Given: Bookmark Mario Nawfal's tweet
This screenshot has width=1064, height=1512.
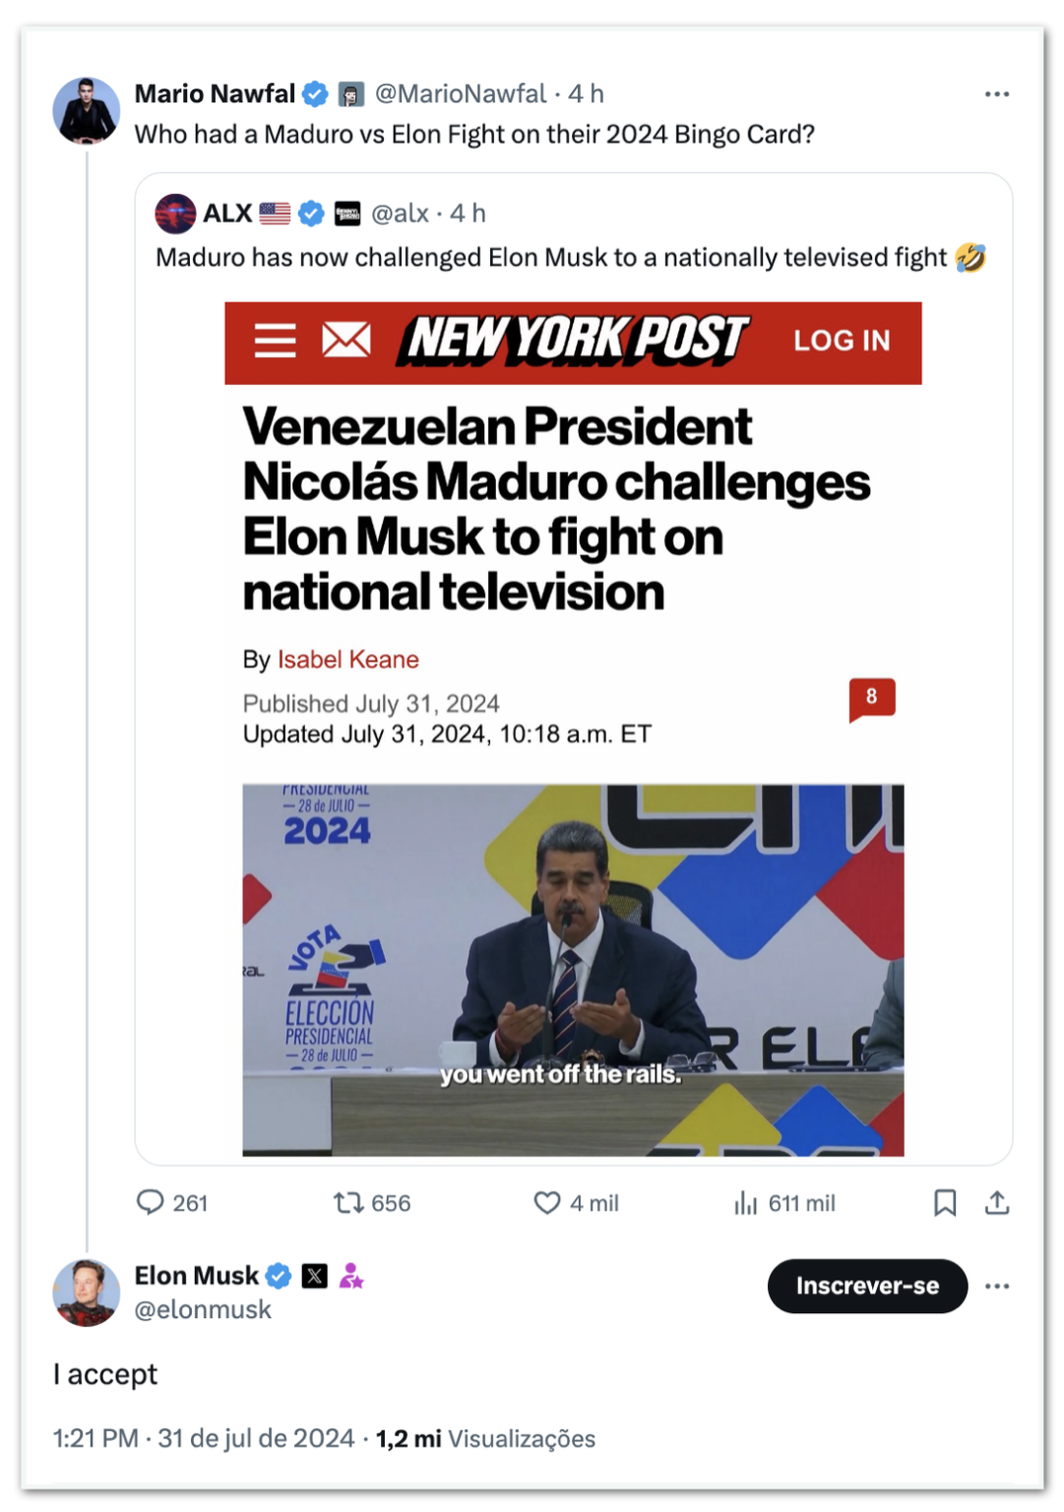Looking at the screenshot, I should (945, 1202).
